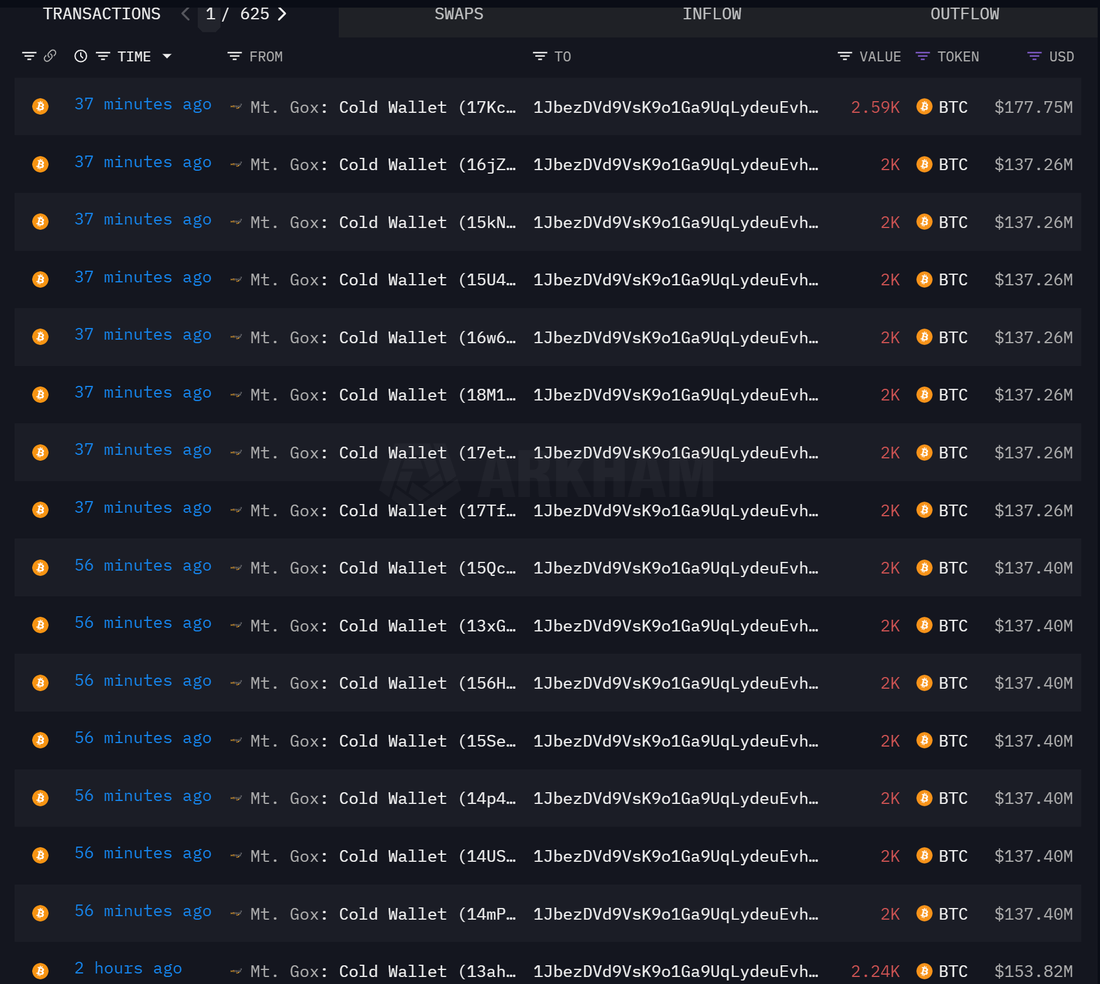Open the filter icon beside FROM column

(235, 56)
